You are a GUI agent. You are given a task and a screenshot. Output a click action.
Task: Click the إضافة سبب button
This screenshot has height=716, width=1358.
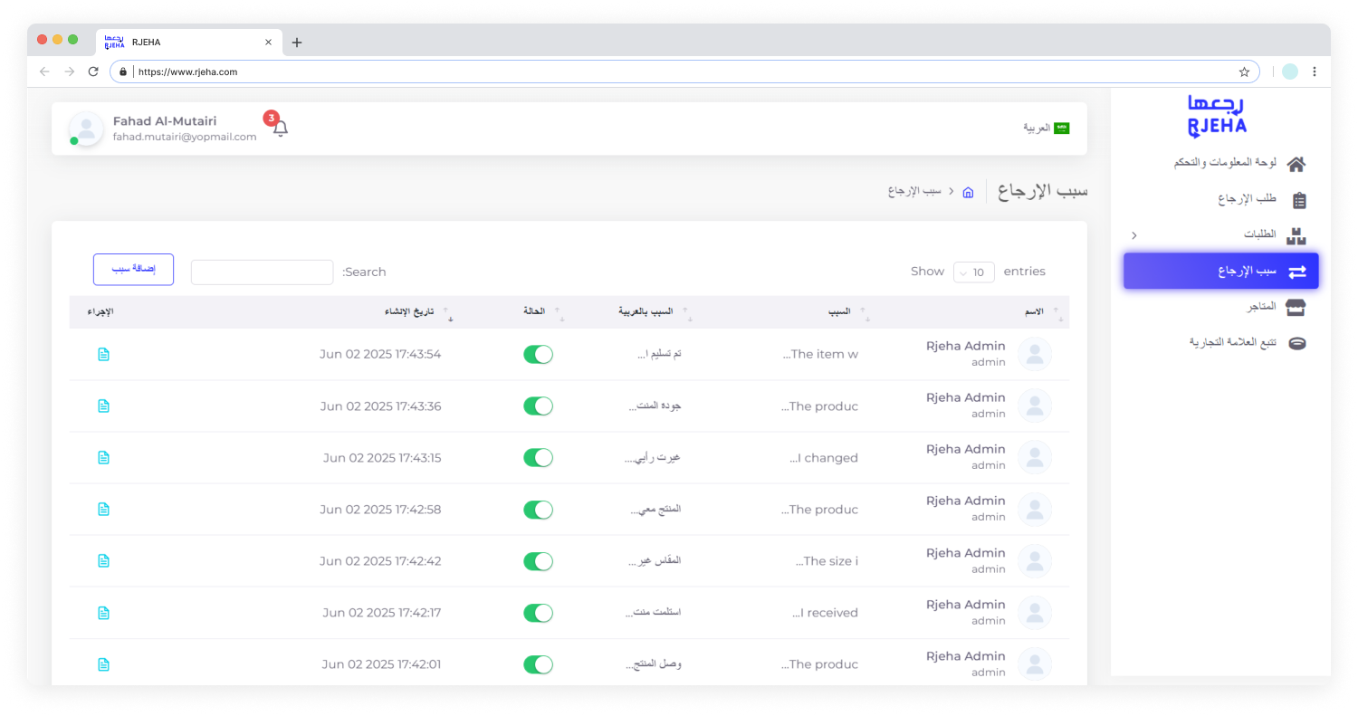(x=133, y=270)
